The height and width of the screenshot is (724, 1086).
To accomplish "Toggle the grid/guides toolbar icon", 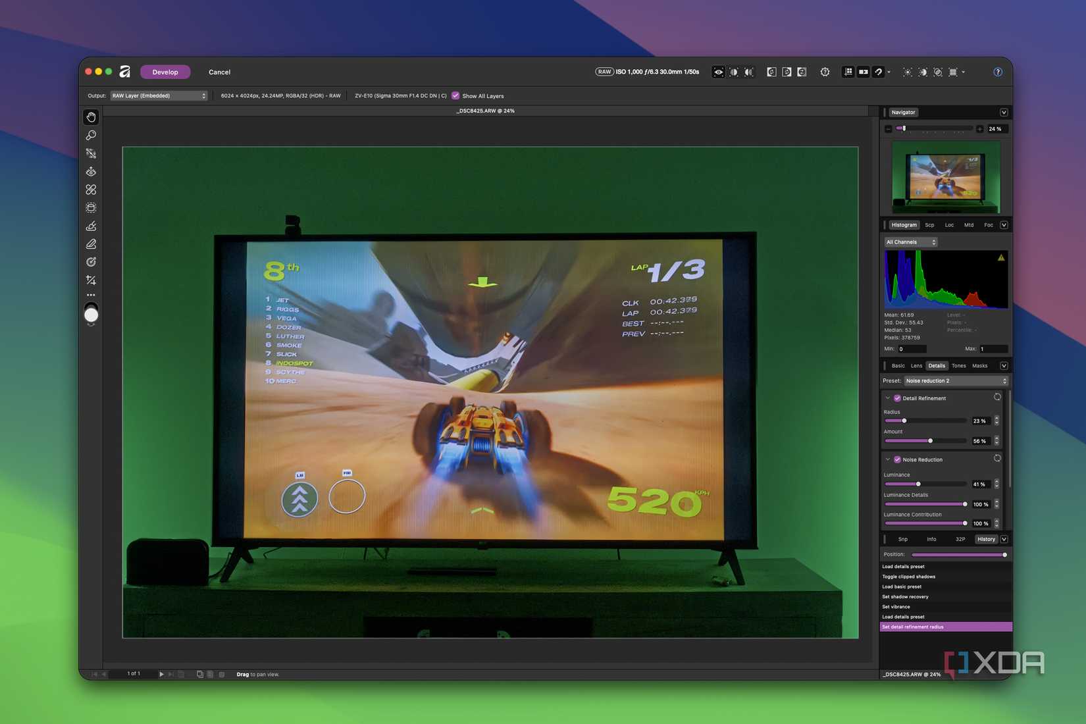I will tap(848, 72).
